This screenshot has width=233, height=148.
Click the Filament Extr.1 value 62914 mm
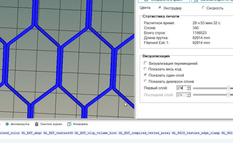(x=201, y=43)
